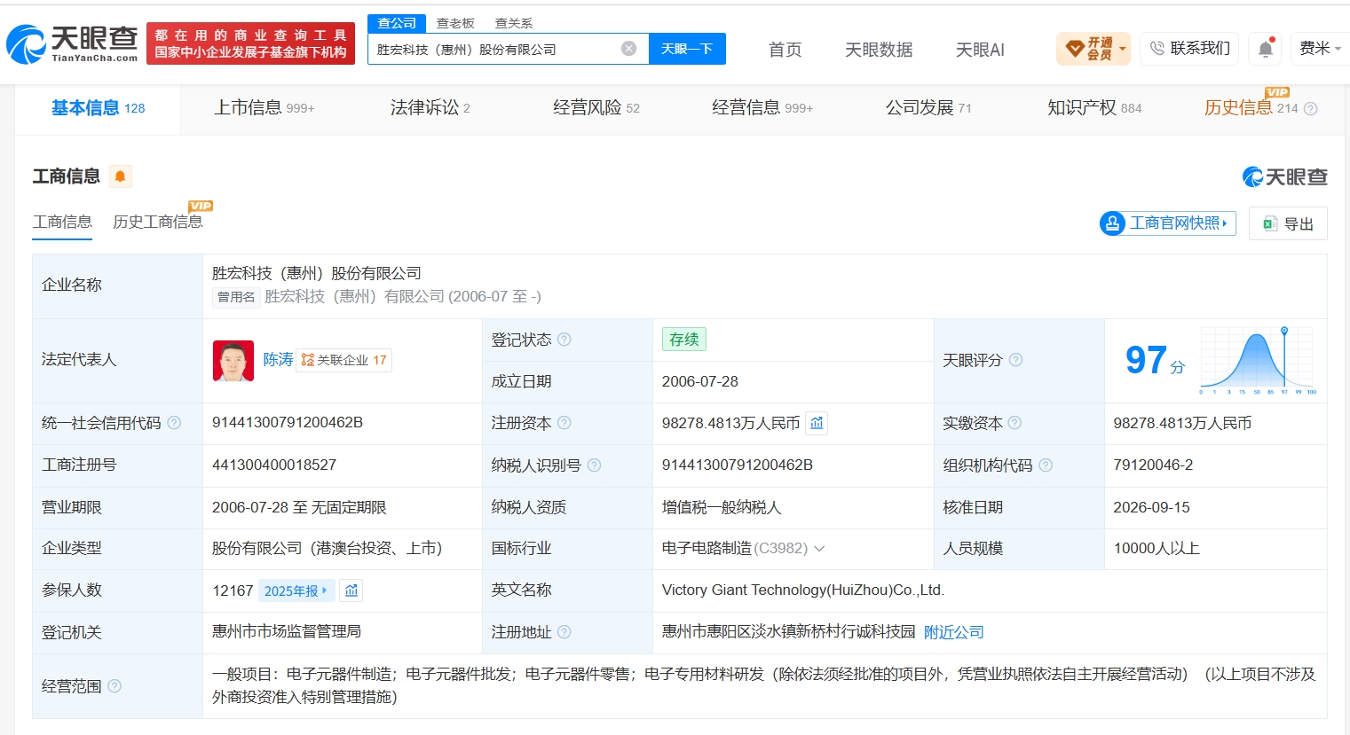
Task: Go to the 经营风险 tab
Action: point(596,108)
